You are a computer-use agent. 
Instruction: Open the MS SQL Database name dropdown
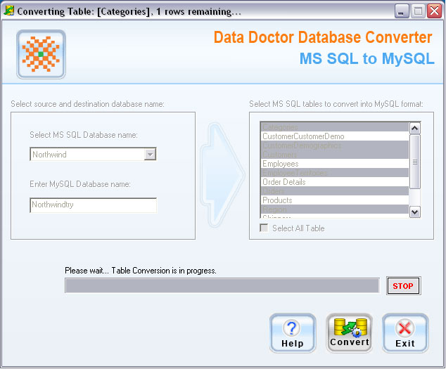click(149, 155)
